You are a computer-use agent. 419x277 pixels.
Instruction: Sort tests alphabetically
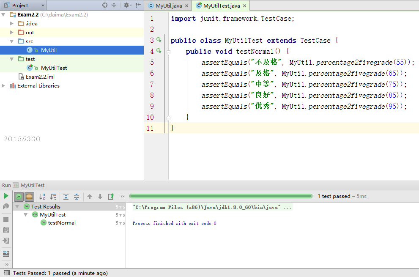(42, 197)
